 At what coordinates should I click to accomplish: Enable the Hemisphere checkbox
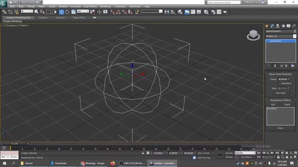pyautogui.click(x=279, y=83)
